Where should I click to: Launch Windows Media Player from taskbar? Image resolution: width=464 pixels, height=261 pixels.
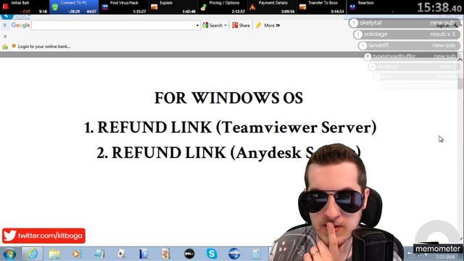(76, 254)
